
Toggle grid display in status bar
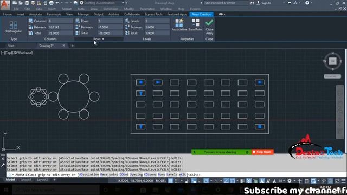170,181
